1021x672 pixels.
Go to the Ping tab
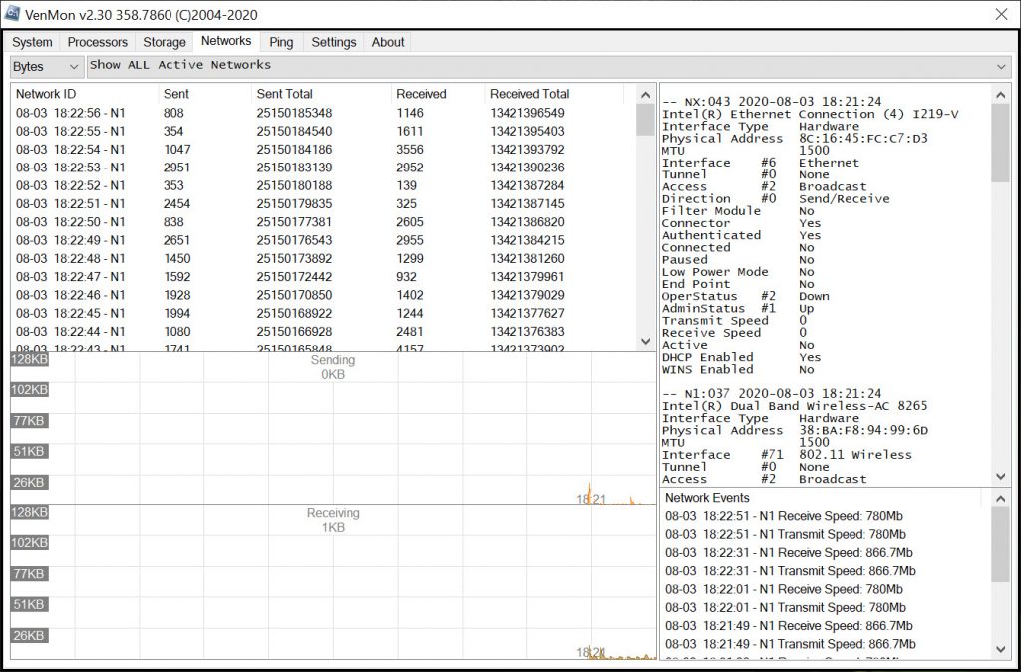point(281,42)
